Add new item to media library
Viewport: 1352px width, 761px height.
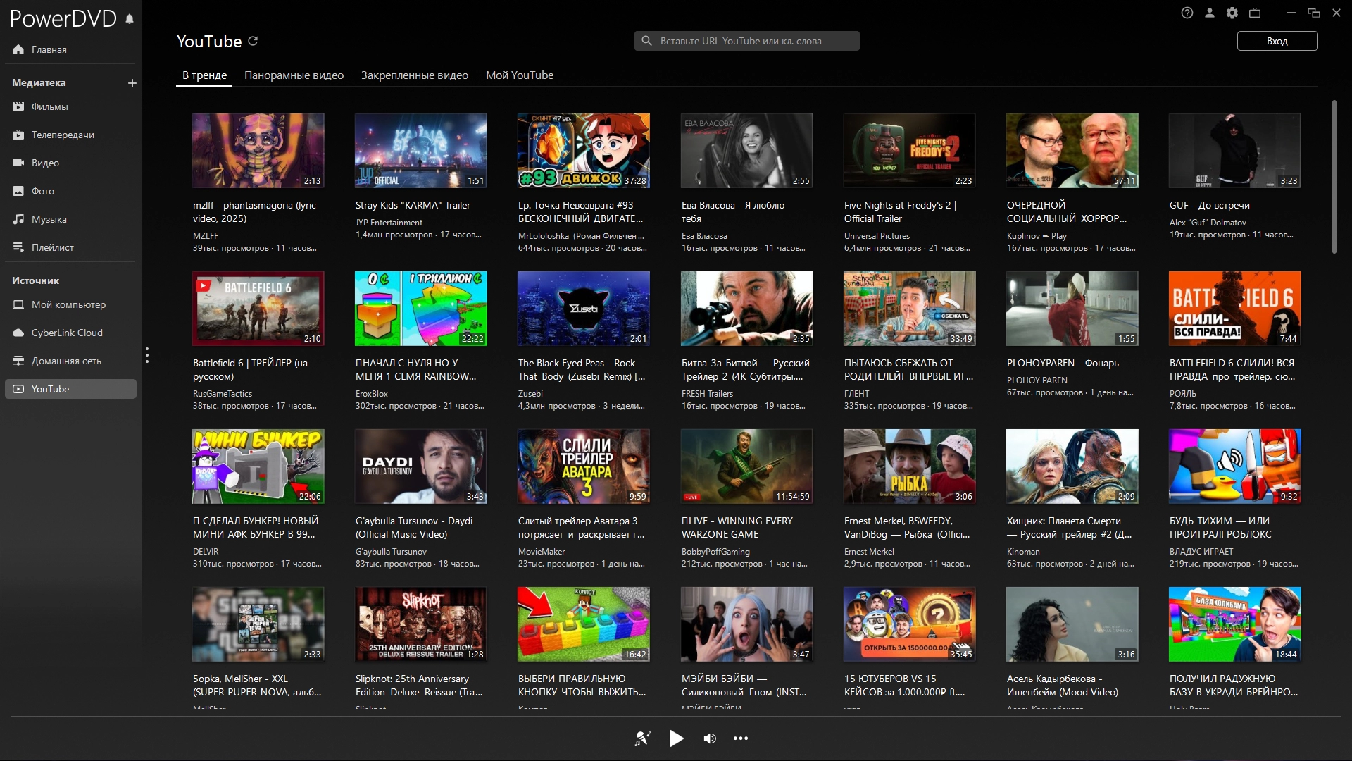(x=132, y=83)
